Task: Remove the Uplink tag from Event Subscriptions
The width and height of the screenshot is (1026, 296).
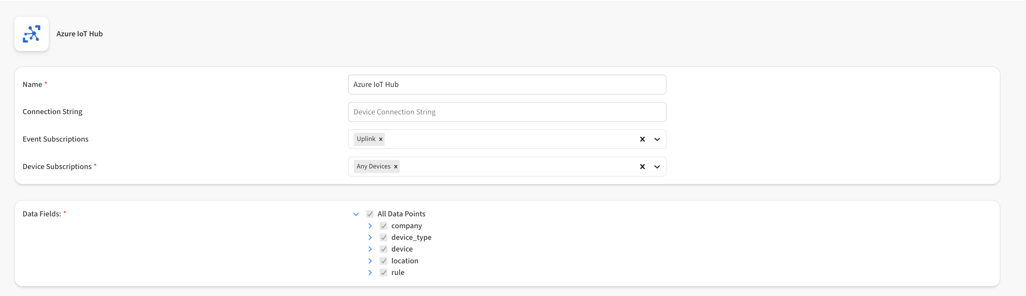Action: click(380, 139)
